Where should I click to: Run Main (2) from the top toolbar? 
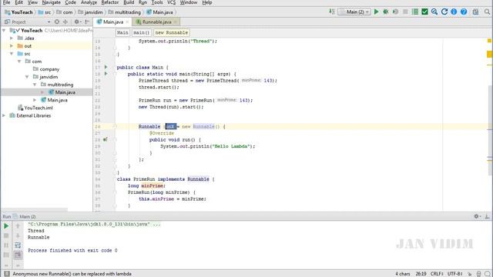point(376,12)
